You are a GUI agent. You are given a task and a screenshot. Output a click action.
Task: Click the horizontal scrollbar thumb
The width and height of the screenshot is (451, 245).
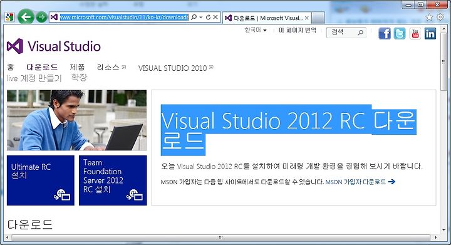[220, 237]
